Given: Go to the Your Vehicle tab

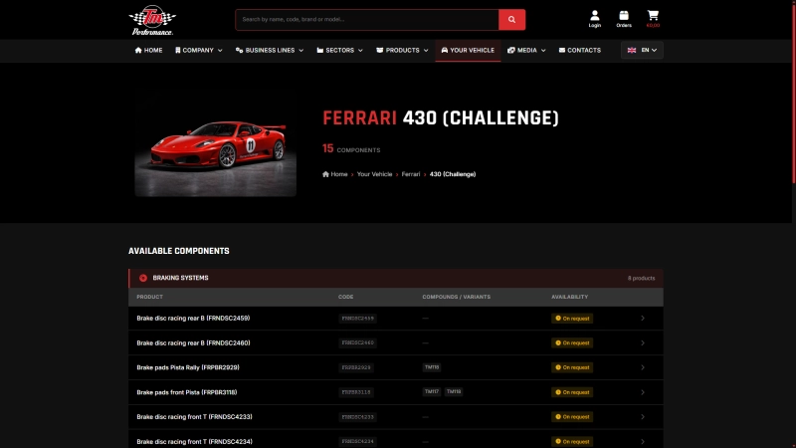Looking at the screenshot, I should pyautogui.click(x=467, y=50).
